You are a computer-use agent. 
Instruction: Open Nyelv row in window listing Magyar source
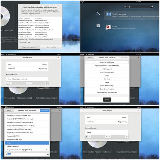[x=107, y=117]
